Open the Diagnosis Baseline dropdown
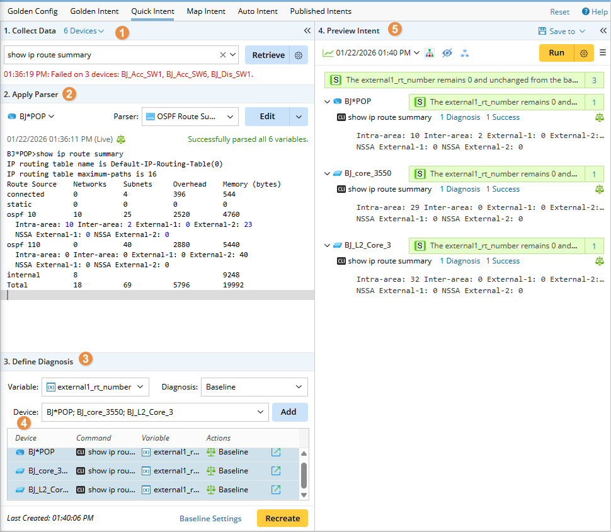This screenshot has height=532, width=611. 254,387
